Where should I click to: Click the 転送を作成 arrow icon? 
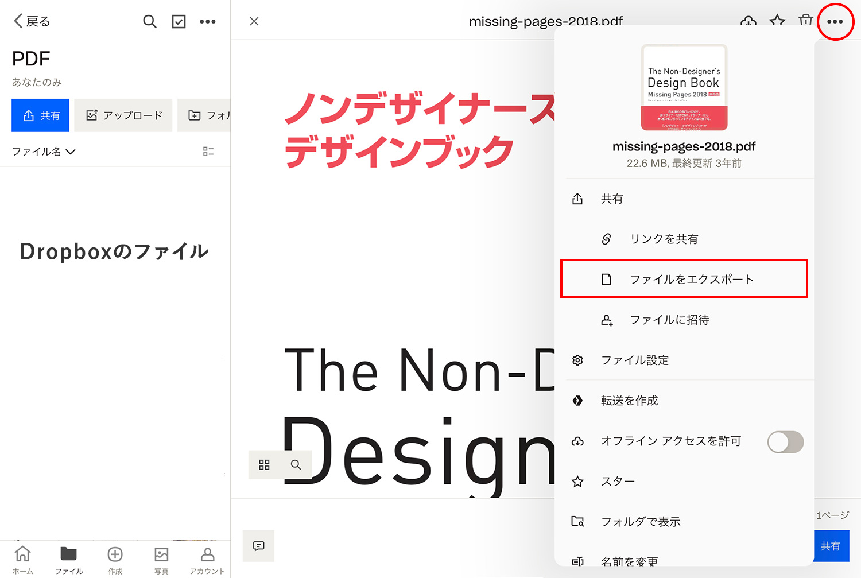[577, 401]
